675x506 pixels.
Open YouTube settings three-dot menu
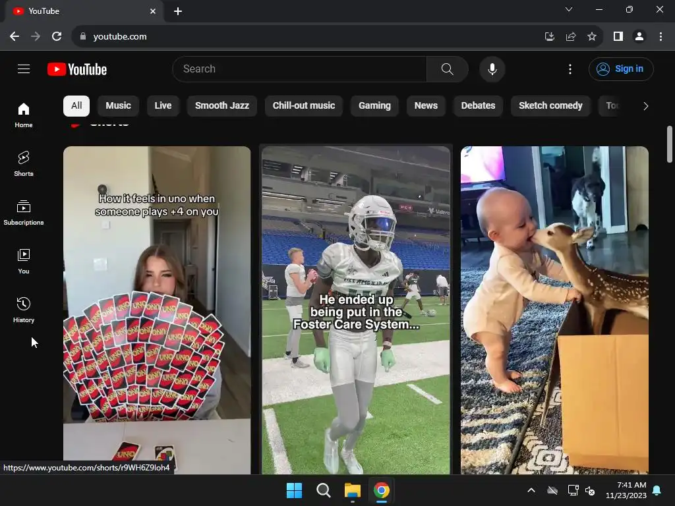point(570,69)
